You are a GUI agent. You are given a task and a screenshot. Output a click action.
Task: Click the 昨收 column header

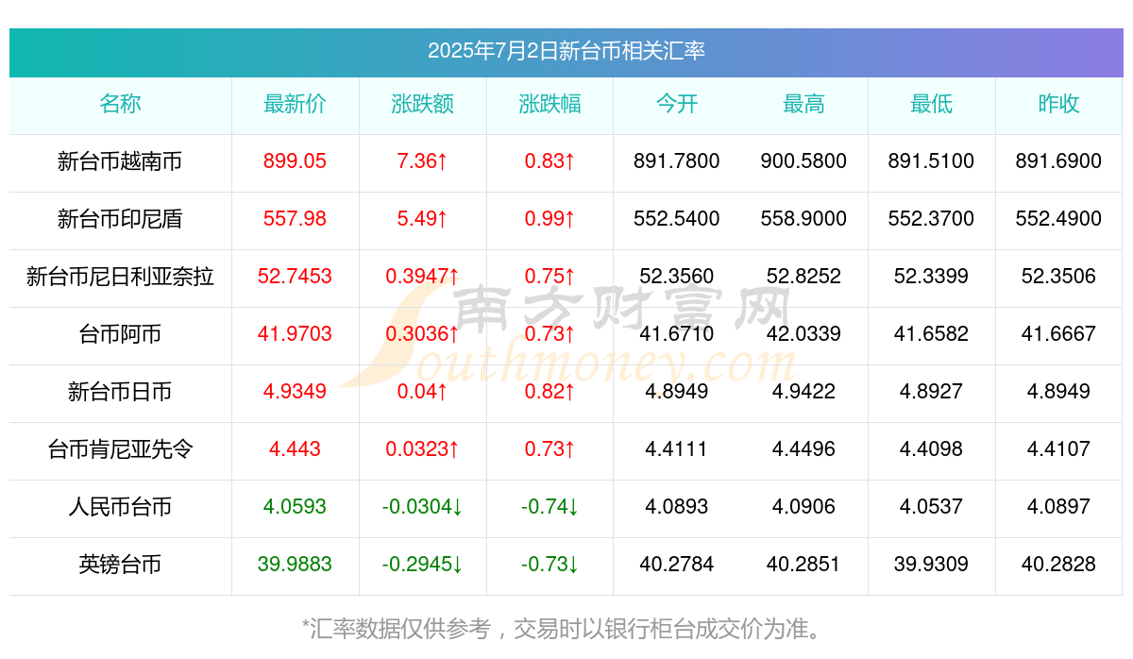[1058, 104]
